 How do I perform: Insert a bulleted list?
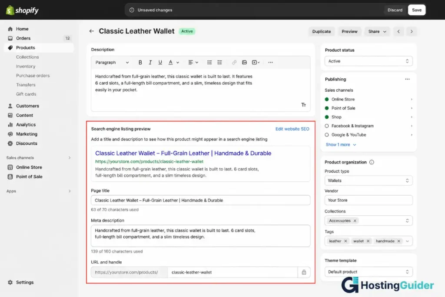[x=209, y=63]
